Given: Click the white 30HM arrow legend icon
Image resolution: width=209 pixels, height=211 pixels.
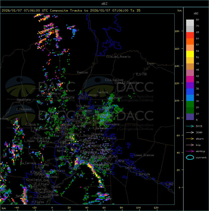Looking at the screenshot, I should pyautogui.click(x=190, y=132).
